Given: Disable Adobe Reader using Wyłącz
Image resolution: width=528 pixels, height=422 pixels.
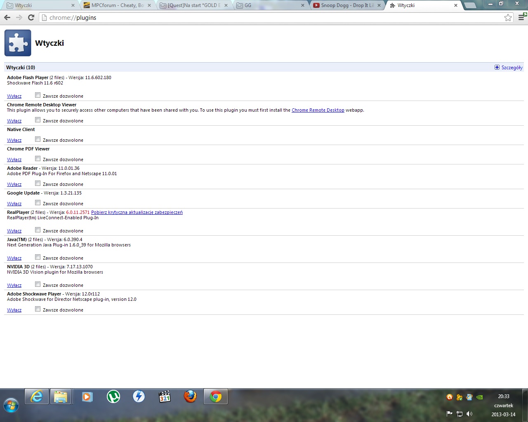Looking at the screenshot, I should pyautogui.click(x=14, y=184).
